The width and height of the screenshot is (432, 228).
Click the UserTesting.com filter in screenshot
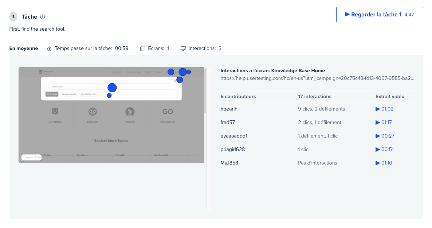[x=88, y=94]
